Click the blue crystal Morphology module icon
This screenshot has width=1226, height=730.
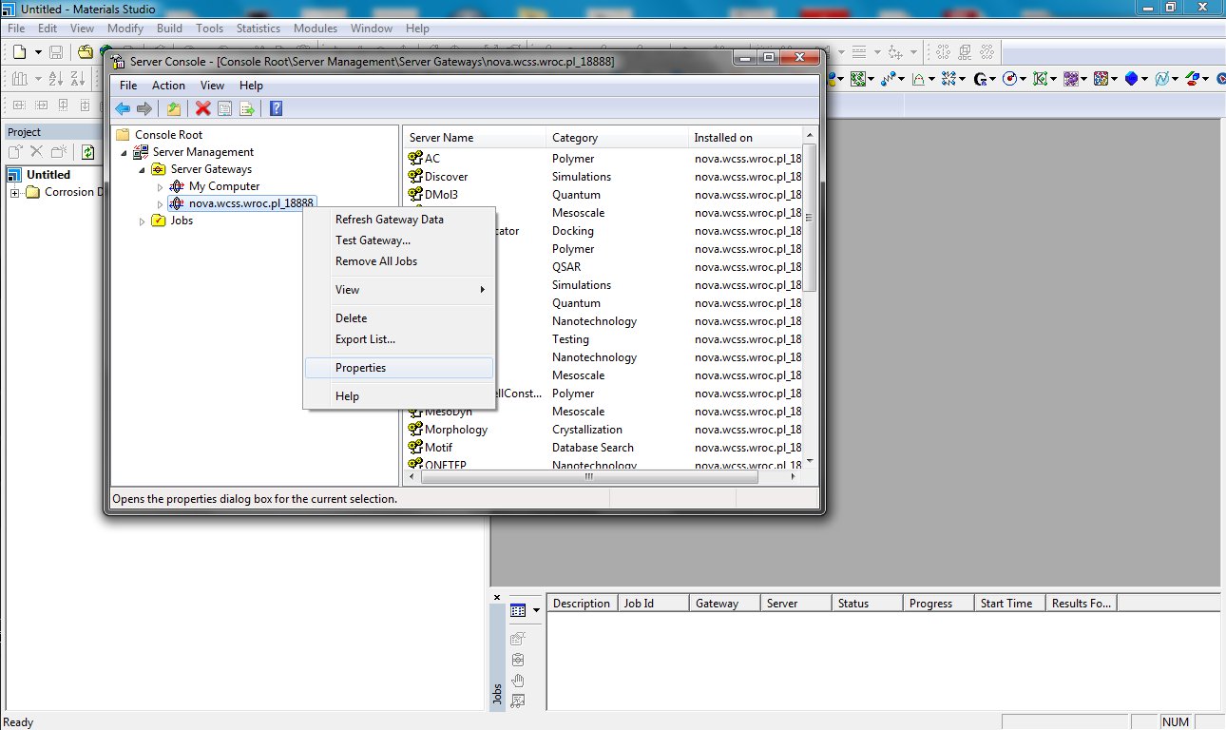tap(1131, 79)
